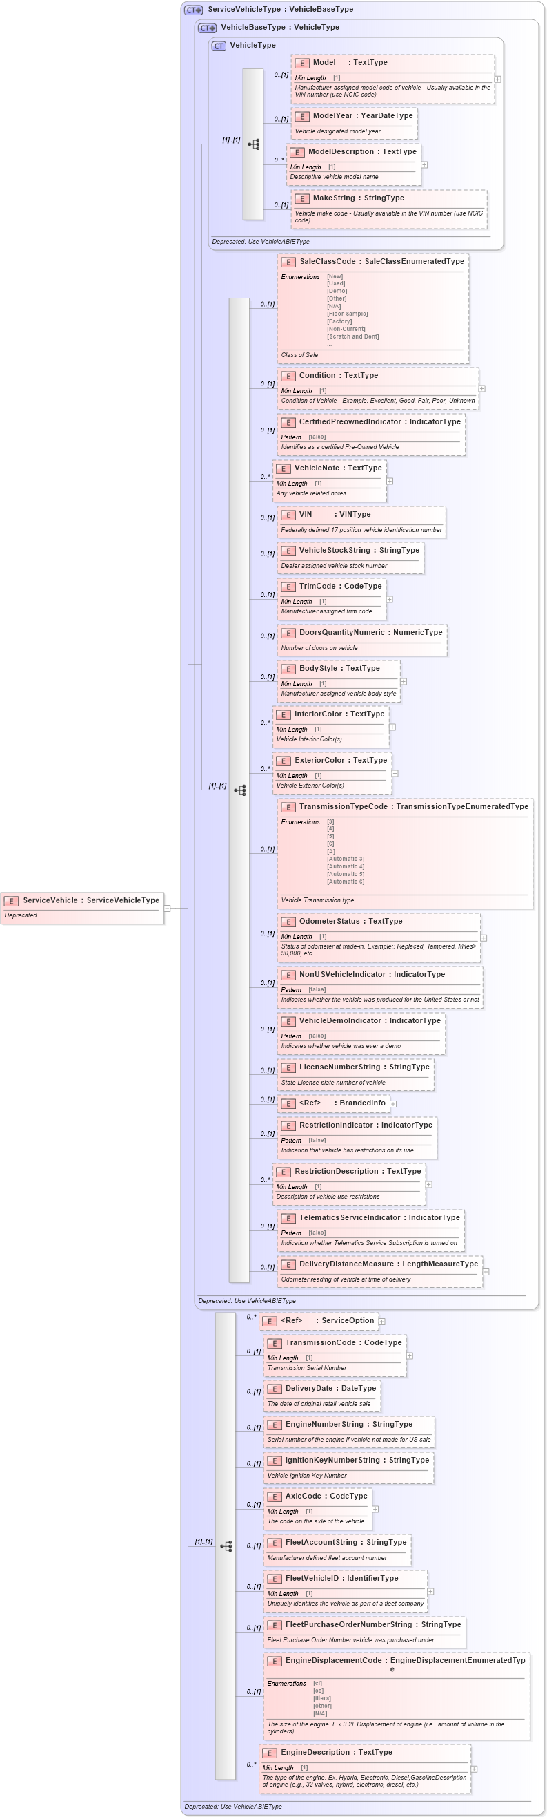Select 'Number of doors on vehicle' text
The height and width of the screenshot is (1817, 547).
coord(319,648)
